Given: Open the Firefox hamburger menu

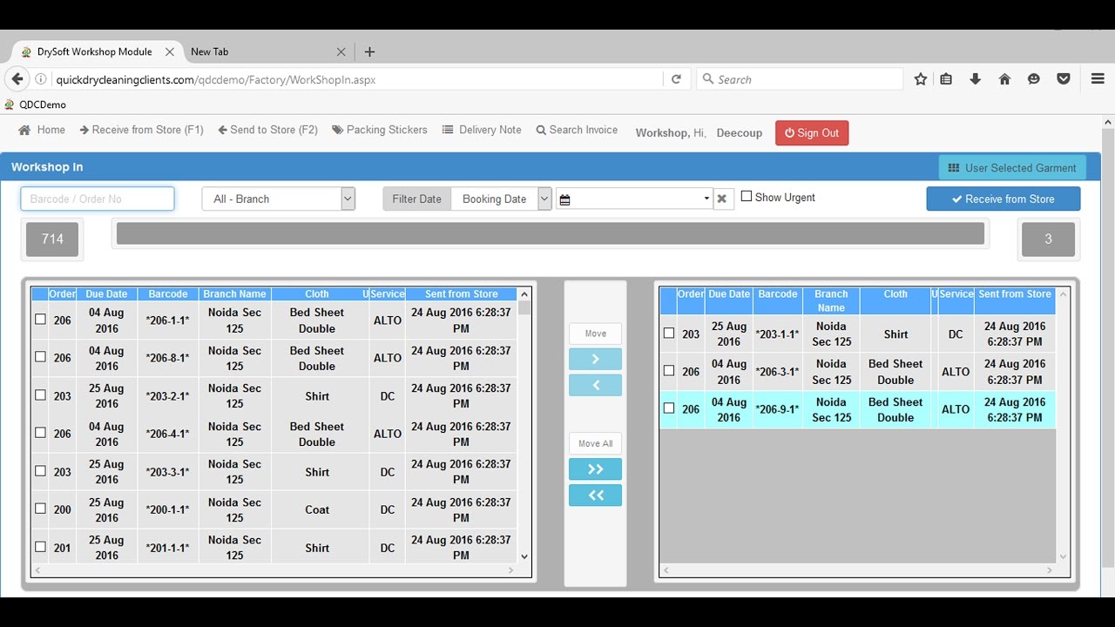Looking at the screenshot, I should (1098, 79).
